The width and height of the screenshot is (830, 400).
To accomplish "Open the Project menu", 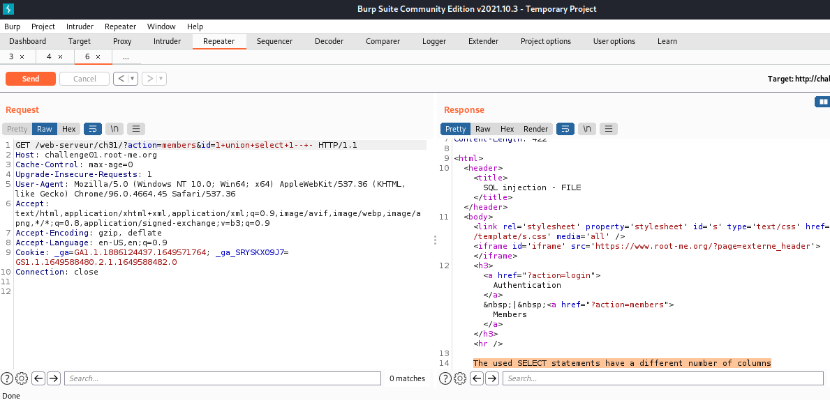I will (x=43, y=26).
